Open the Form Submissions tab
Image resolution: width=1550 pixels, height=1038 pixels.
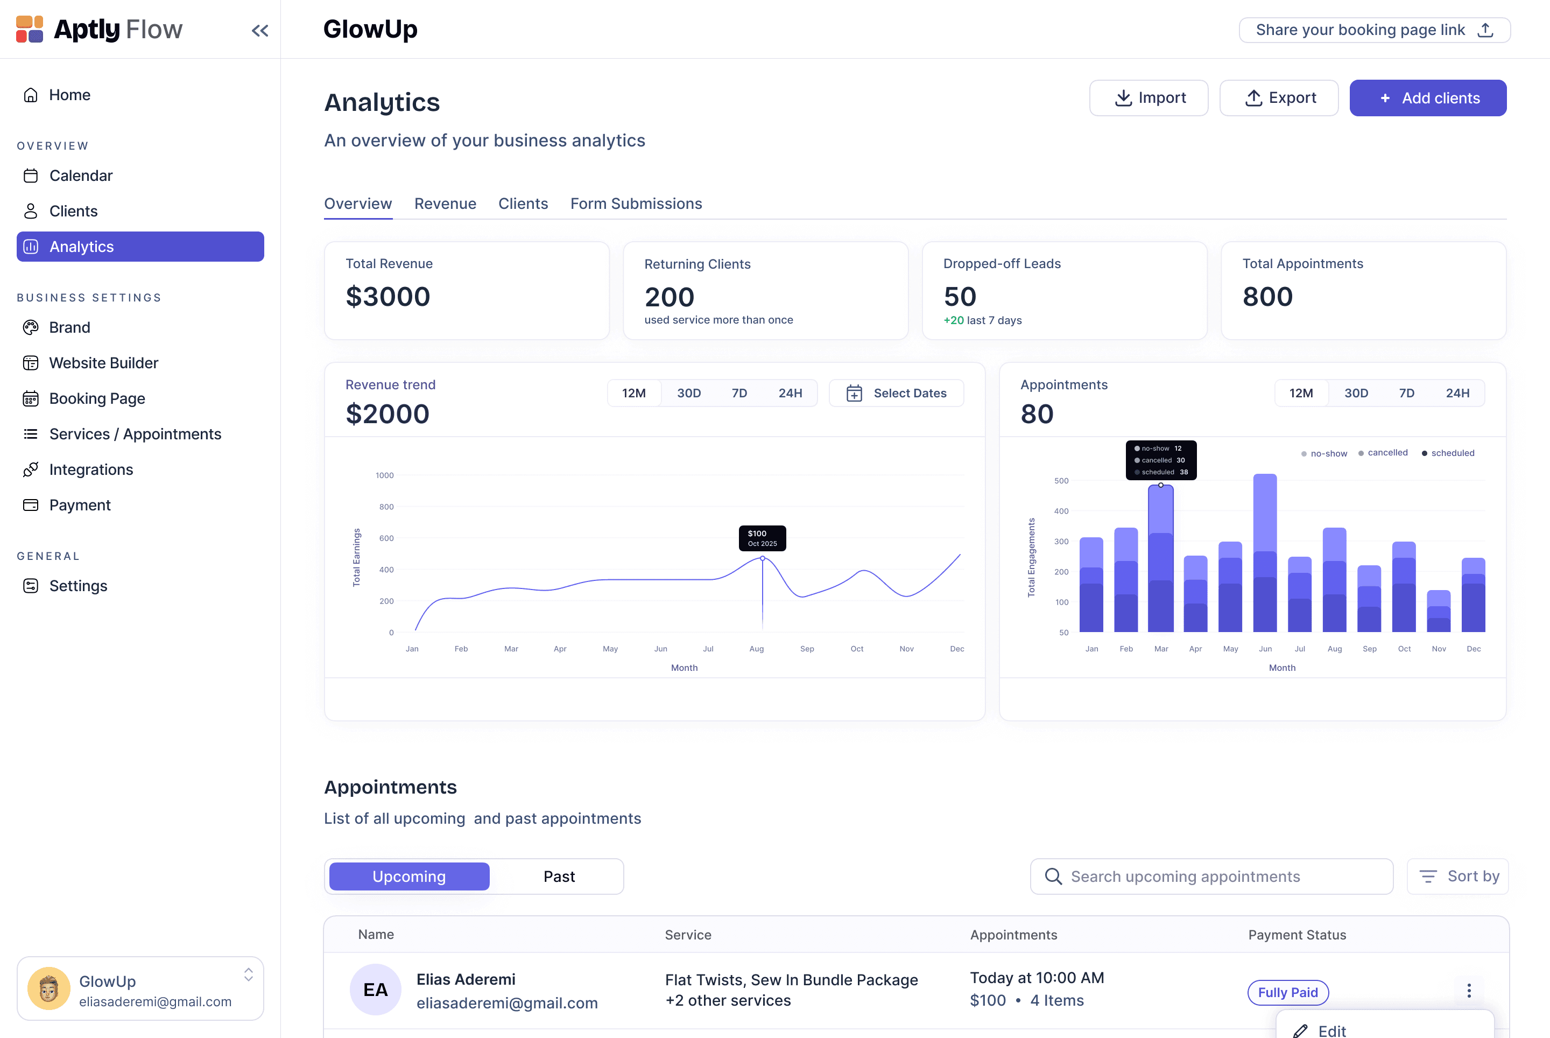[636, 204]
